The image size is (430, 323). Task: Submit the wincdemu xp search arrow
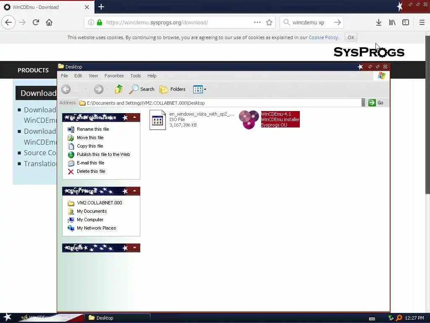pos(338,22)
